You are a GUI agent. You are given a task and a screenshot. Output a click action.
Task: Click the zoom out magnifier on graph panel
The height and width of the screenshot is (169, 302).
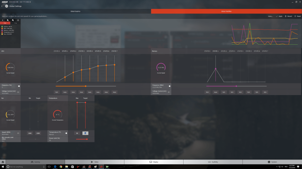point(13,20)
